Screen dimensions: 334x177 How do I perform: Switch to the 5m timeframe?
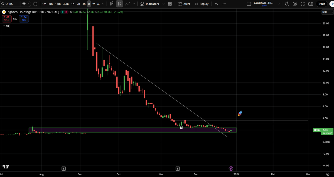pos(50,4)
